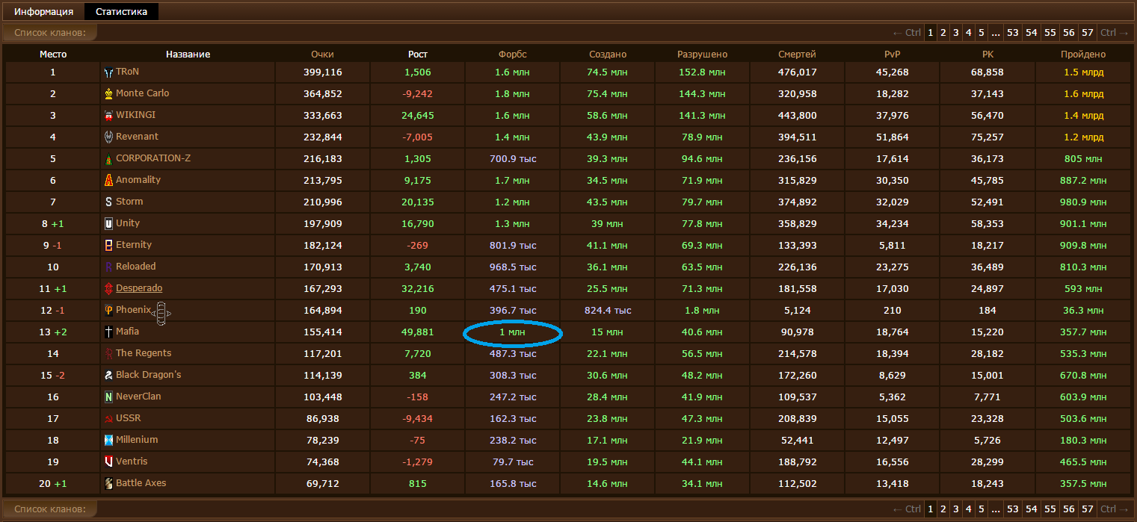The width and height of the screenshot is (1137, 522).
Task: Sort clans by Очки column header
Action: click(x=322, y=55)
